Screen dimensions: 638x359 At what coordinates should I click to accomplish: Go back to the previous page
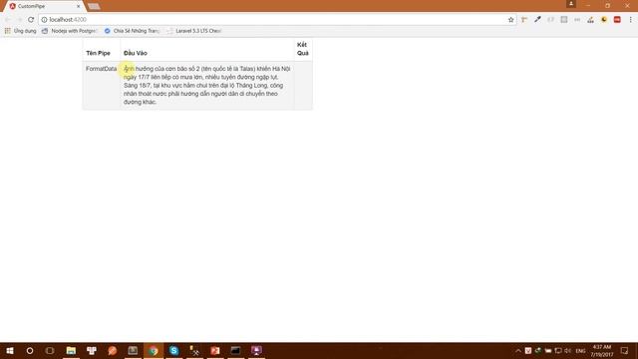tap(8, 20)
